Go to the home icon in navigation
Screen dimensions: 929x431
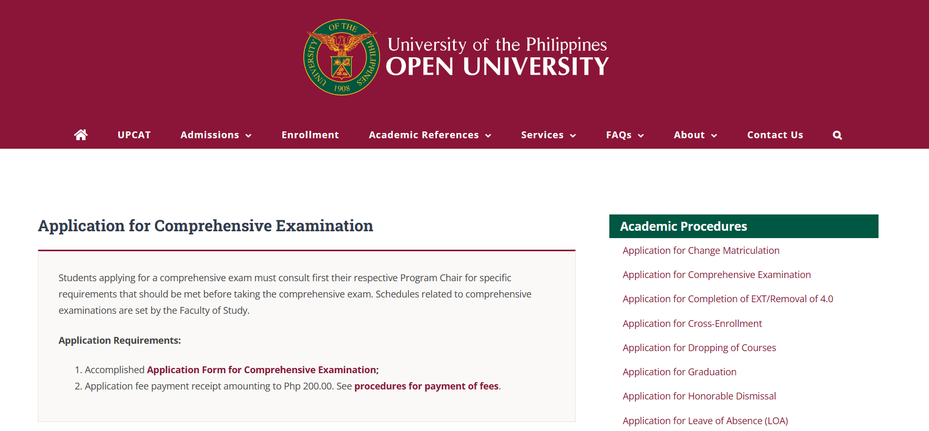[x=80, y=135]
